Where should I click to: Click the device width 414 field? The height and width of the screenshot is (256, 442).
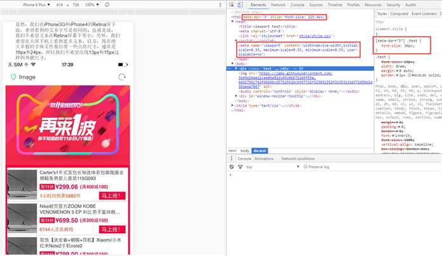pos(60,5)
